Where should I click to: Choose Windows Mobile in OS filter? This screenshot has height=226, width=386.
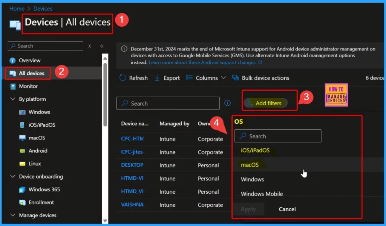click(262, 194)
